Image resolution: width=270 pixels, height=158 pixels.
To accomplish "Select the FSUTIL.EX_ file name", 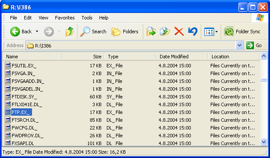I will [24, 66].
